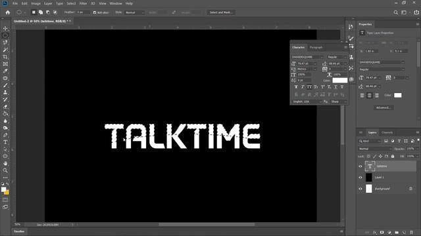Select the Pen tool
Screen dimensions: 421x236
click(x=5, y=135)
